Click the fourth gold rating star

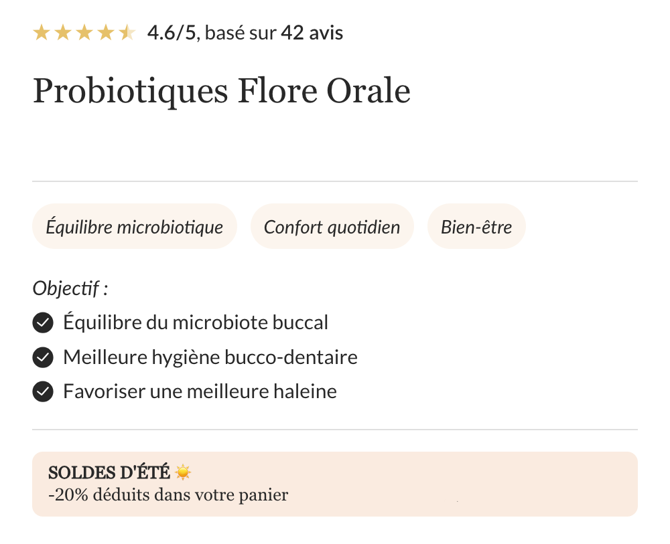pyautogui.click(x=106, y=33)
